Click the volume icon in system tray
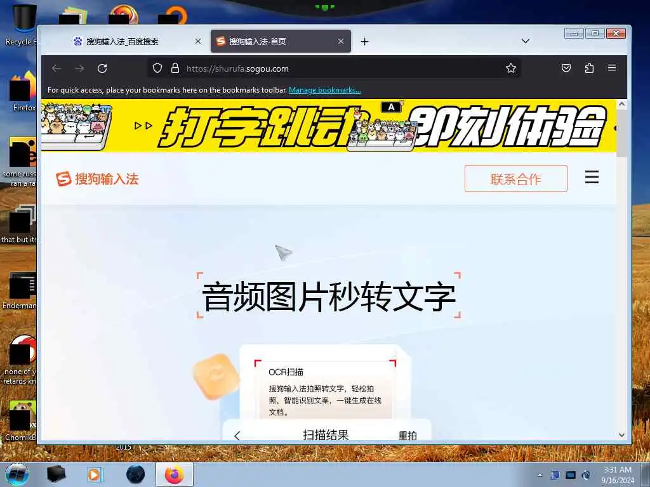The image size is (650, 487). point(586,475)
